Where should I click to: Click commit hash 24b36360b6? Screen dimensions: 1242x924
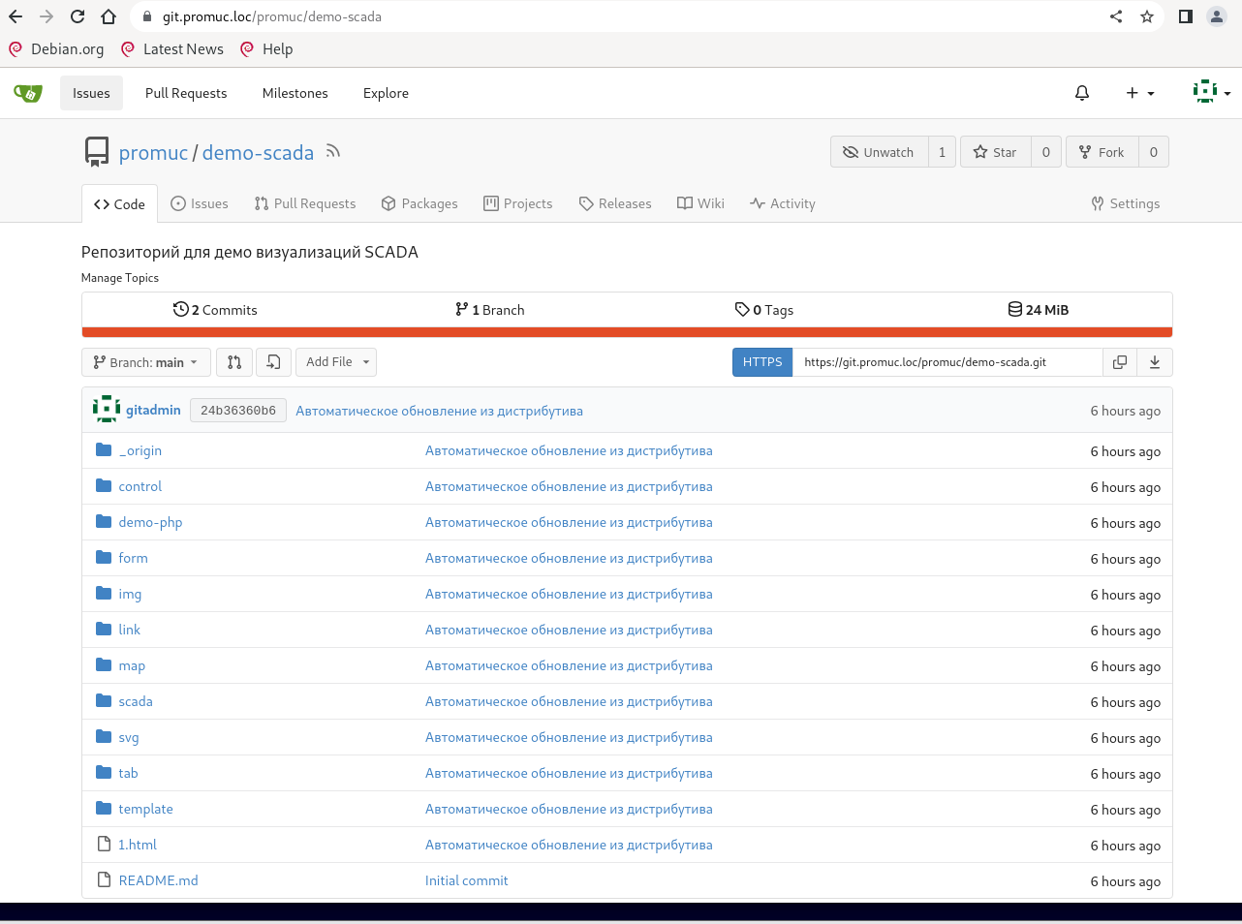[x=238, y=411]
